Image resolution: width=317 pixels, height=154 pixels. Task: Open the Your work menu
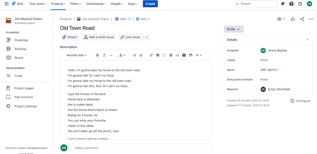(x=38, y=3)
